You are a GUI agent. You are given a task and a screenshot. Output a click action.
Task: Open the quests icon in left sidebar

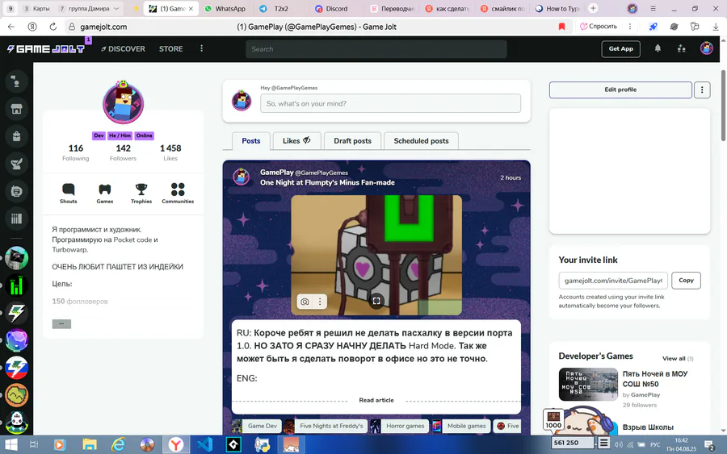click(16, 164)
